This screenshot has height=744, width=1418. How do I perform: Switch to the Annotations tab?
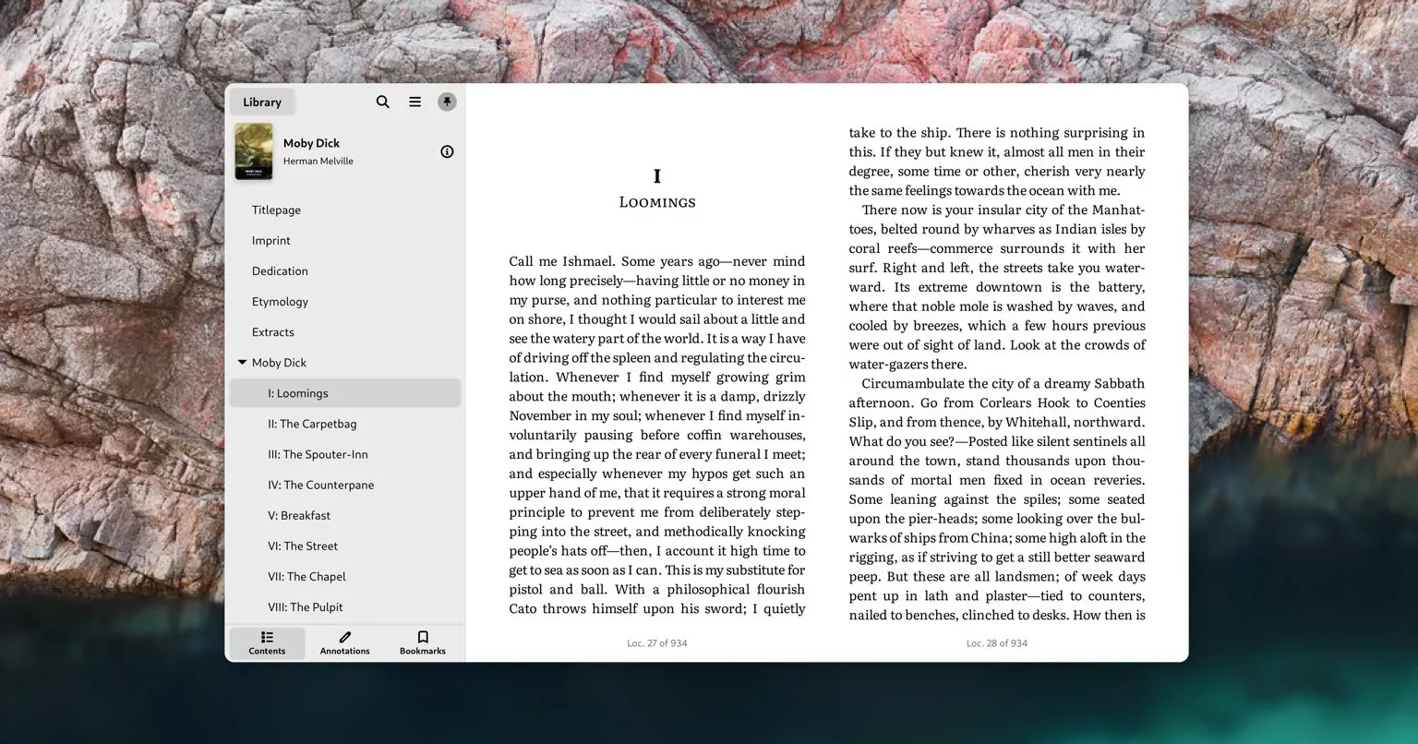point(344,642)
